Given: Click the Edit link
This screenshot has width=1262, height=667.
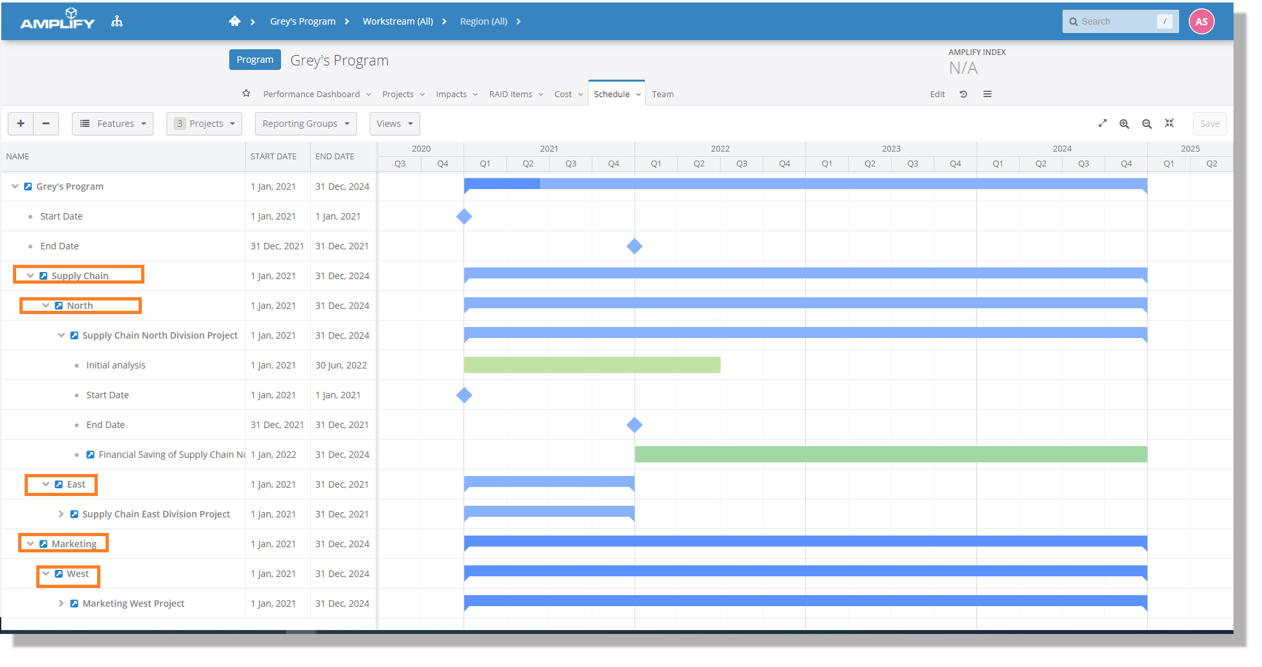Looking at the screenshot, I should pos(937,94).
